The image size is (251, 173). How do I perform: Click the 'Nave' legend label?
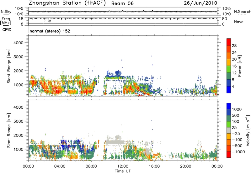pos(239,22)
